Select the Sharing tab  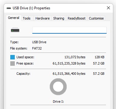[x=59, y=18]
